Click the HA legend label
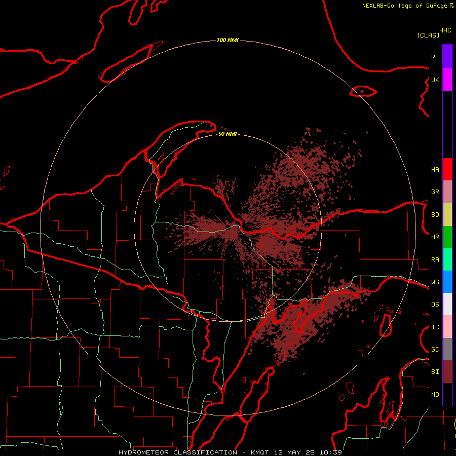Image resolution: width=456 pixels, height=456 pixels. 435,170
